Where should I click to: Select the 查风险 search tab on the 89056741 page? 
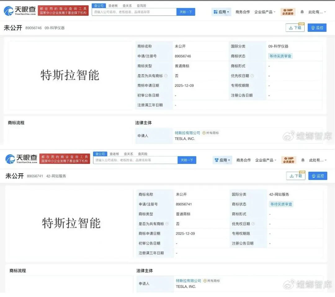[142, 154]
